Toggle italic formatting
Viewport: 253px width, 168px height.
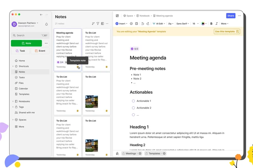pyautogui.click(x=217, y=24)
